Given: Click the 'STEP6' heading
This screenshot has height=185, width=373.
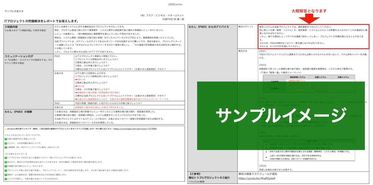Looking at the screenshot, I should click(x=263, y=166).
